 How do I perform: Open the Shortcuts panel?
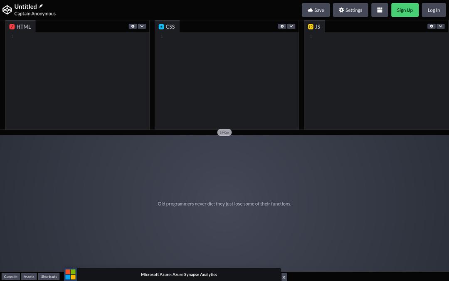click(x=49, y=276)
